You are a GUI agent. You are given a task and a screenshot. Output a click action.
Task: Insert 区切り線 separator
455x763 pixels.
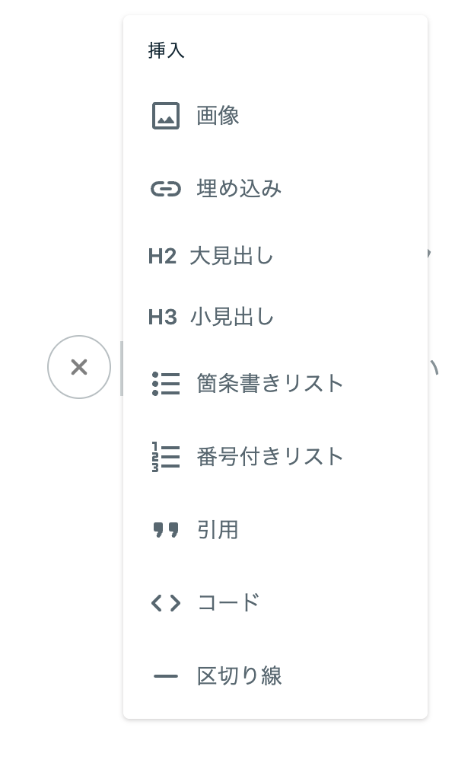point(275,676)
